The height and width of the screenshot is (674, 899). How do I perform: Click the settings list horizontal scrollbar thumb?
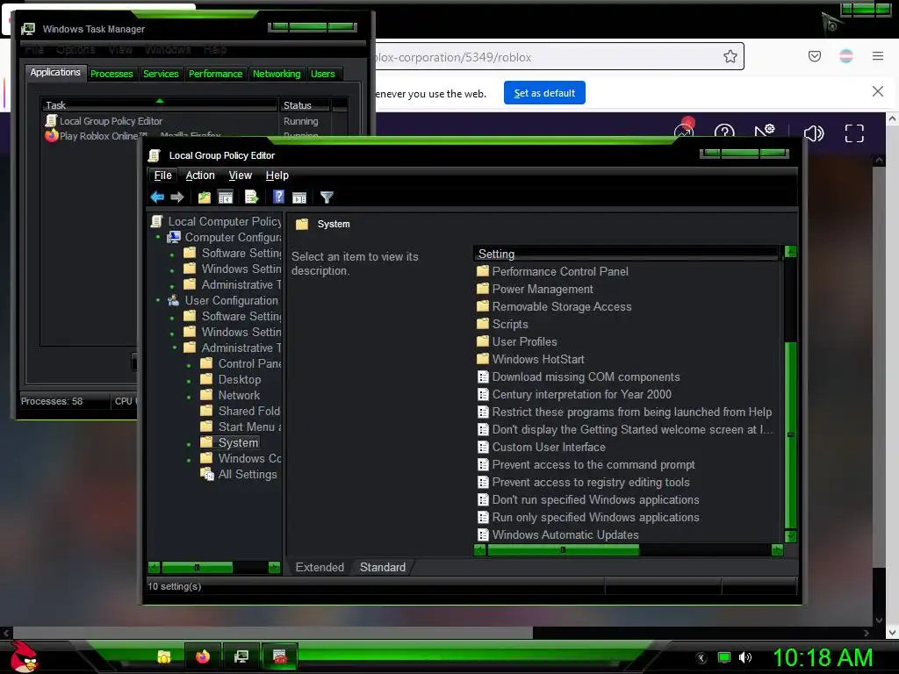point(563,550)
